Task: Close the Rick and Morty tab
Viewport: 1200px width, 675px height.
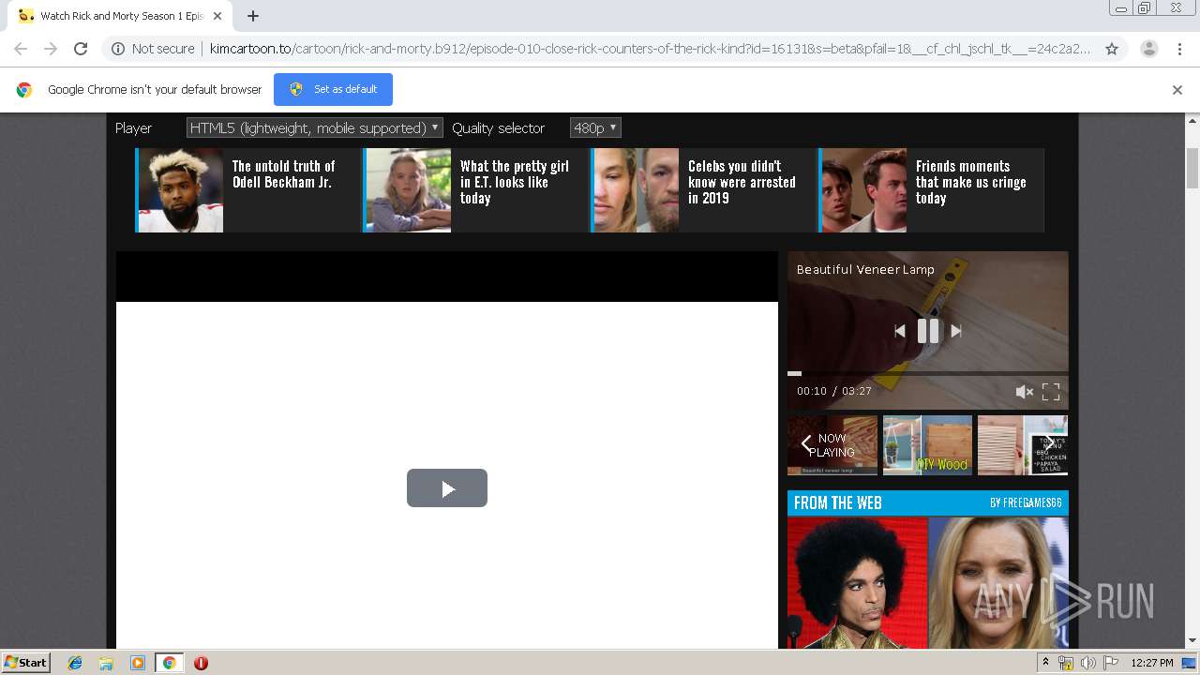Action: point(217,16)
